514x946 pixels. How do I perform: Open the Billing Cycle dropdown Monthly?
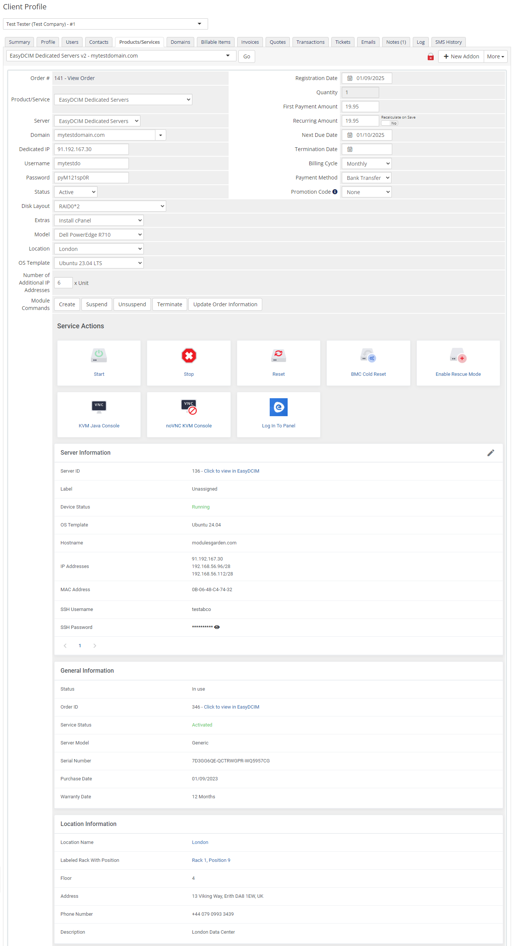coord(367,163)
